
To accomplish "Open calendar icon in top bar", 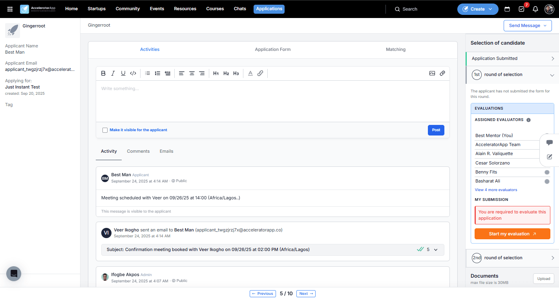I will point(507,9).
